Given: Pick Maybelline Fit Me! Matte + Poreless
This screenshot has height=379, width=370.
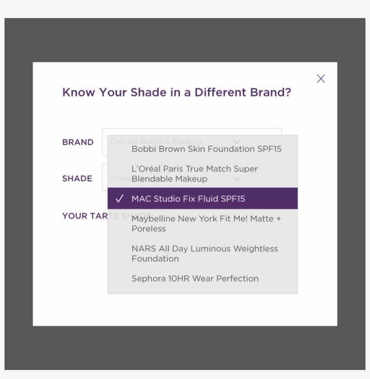Looking at the screenshot, I should 203,224.
